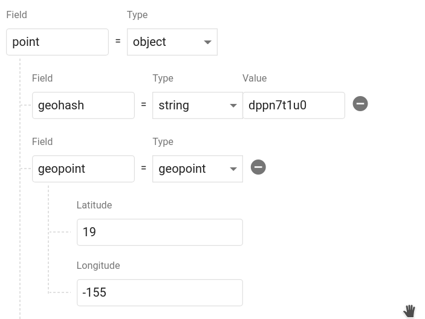
Task: Expand the string type dropdown for geohash
Action: point(197,105)
